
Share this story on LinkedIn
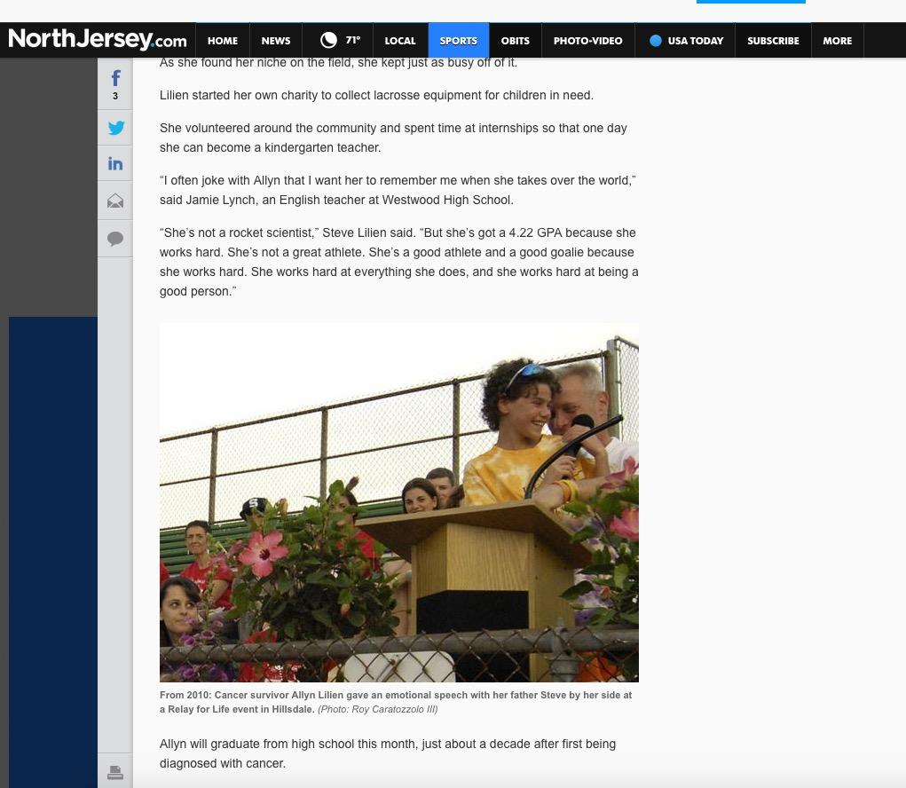click(115, 164)
